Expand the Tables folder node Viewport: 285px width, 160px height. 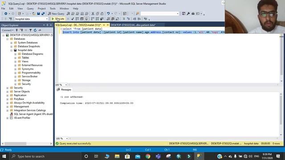click(15, 58)
